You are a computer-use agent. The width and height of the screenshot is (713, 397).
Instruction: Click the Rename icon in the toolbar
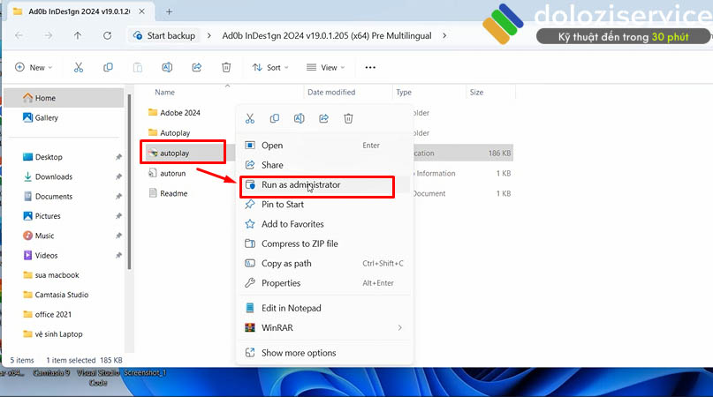[167, 67]
